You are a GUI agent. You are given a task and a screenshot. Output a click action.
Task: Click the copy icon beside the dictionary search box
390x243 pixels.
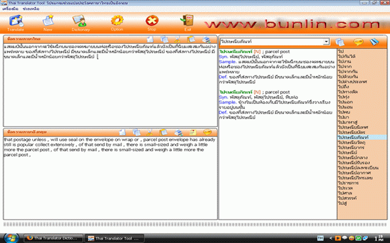pyautogui.click(x=340, y=42)
